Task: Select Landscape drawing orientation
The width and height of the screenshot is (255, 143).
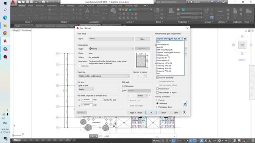Action: point(157,103)
